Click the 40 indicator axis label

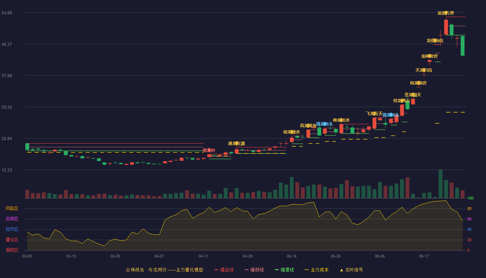[x=469, y=229]
